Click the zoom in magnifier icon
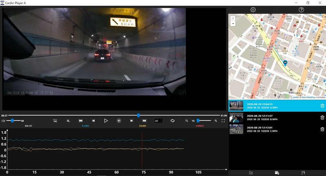The height and width of the screenshot is (176, 326). click(216, 121)
